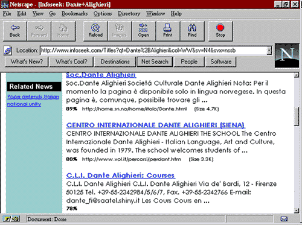
Task: Click the URL http://www.vol.it/percorsi/perdant.htm
Action: coord(132,159)
